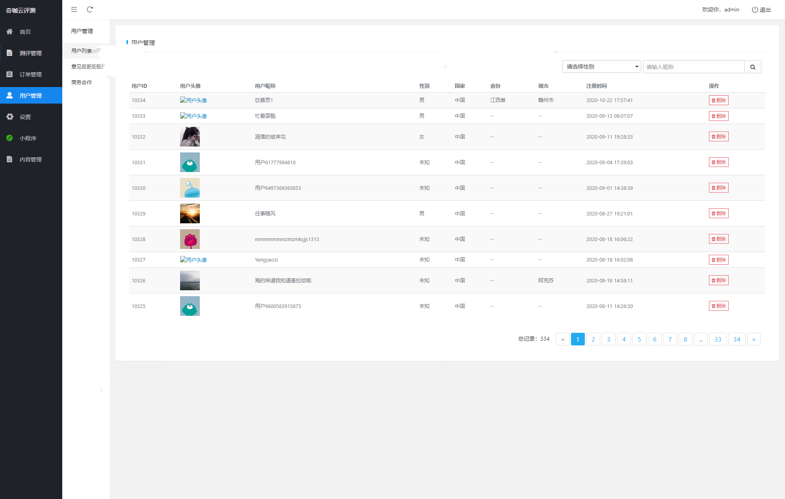The height and width of the screenshot is (499, 785).
Task: Click the gear icon for 设置
Action: point(10,117)
